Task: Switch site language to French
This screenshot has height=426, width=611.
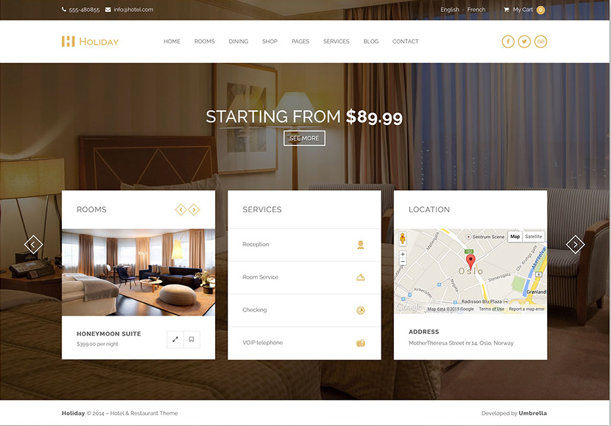Action: [x=476, y=10]
